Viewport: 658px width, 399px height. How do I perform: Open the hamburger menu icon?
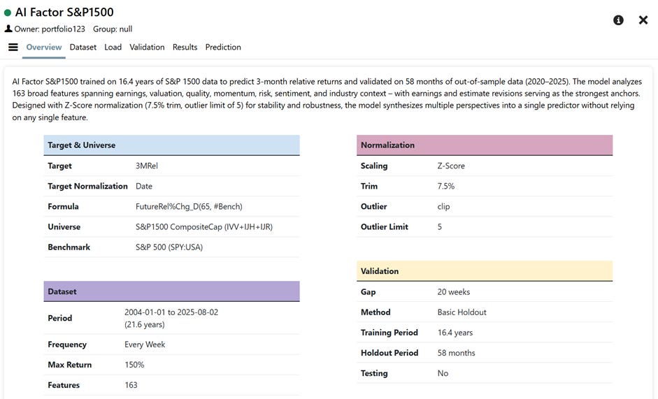pyautogui.click(x=13, y=47)
